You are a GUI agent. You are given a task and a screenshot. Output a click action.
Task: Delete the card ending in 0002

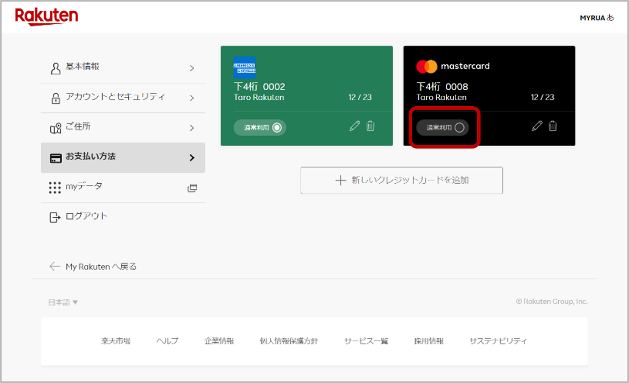tap(370, 125)
